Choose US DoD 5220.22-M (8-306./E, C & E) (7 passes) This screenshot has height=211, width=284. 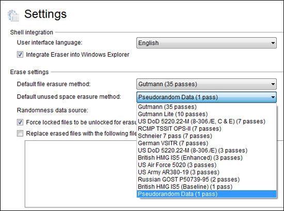coord(207,121)
